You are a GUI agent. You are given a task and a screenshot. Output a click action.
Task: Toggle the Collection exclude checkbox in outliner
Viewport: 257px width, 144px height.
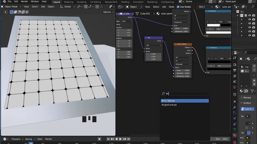point(245,15)
